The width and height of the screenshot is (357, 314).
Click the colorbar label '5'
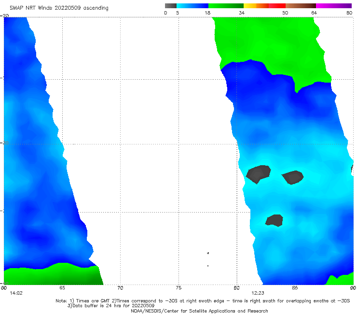[178, 13]
